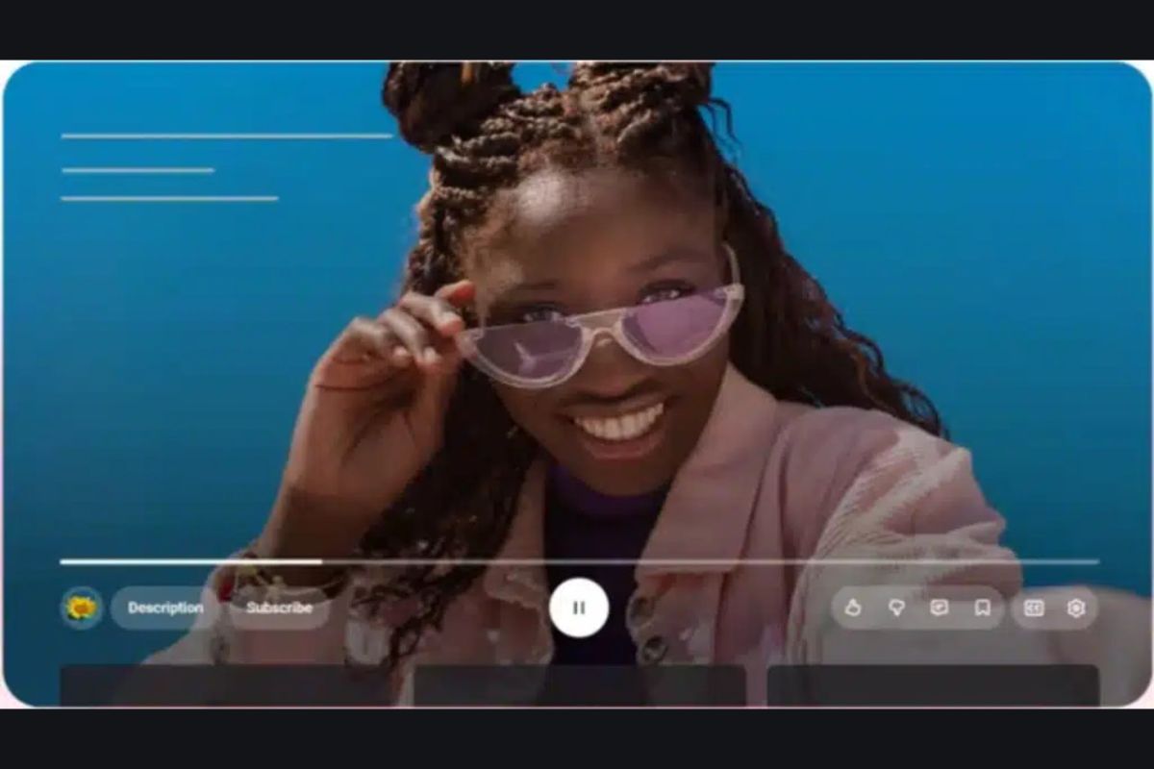Select the right dark card below controls
1154x769 pixels.
[933, 684]
